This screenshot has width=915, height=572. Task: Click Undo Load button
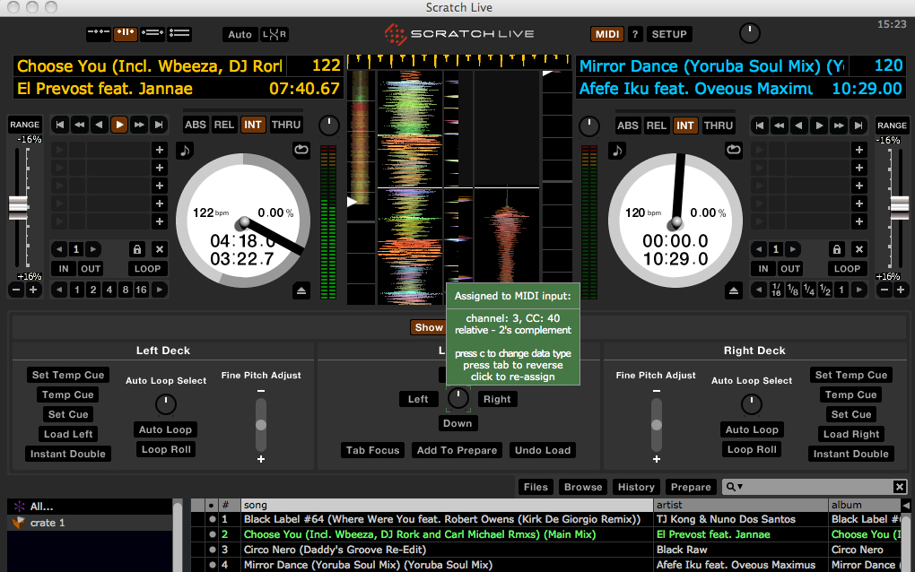543,450
